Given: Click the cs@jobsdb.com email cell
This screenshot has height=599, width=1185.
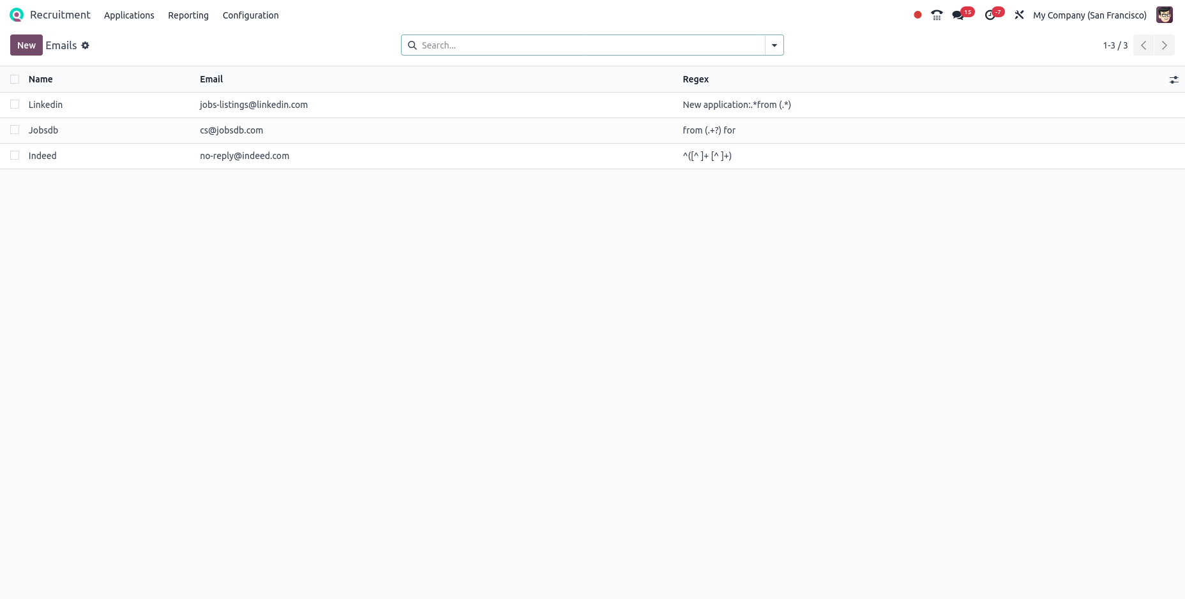Looking at the screenshot, I should click(x=231, y=130).
